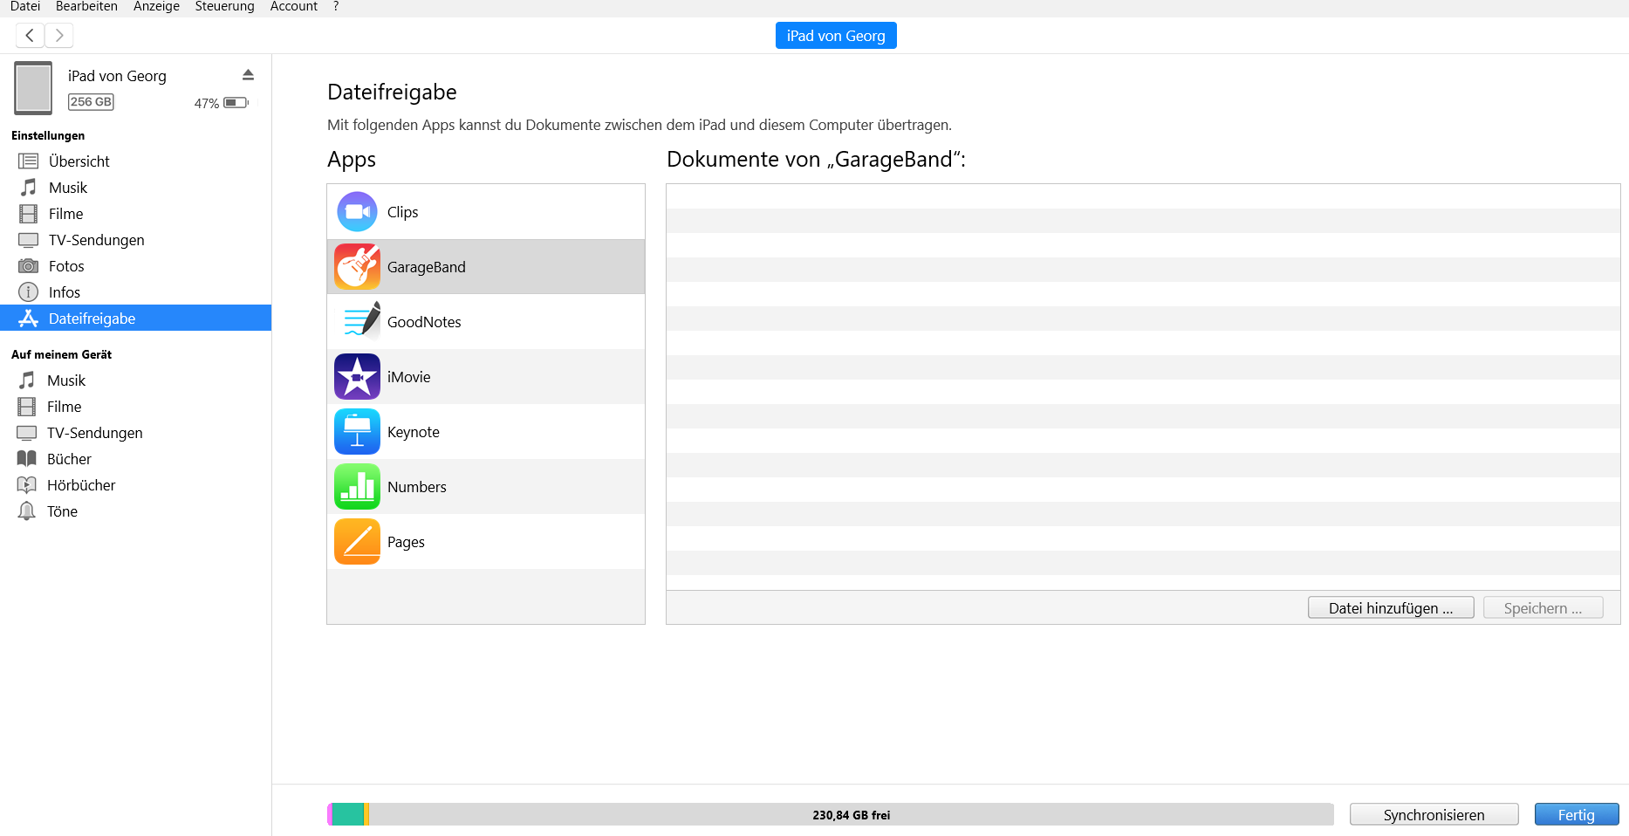1629x836 pixels.
Task: Open the Account menu
Action: (294, 7)
